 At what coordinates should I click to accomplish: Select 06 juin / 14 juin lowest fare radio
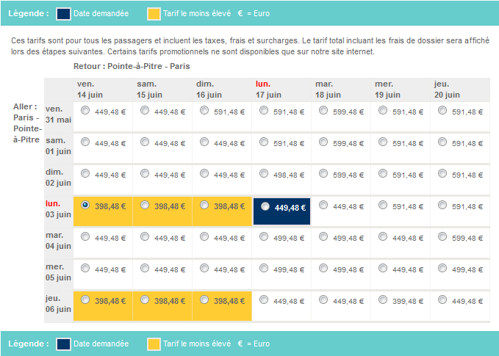point(85,299)
